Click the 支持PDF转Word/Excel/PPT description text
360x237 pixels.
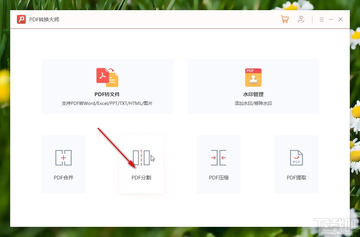click(x=107, y=103)
